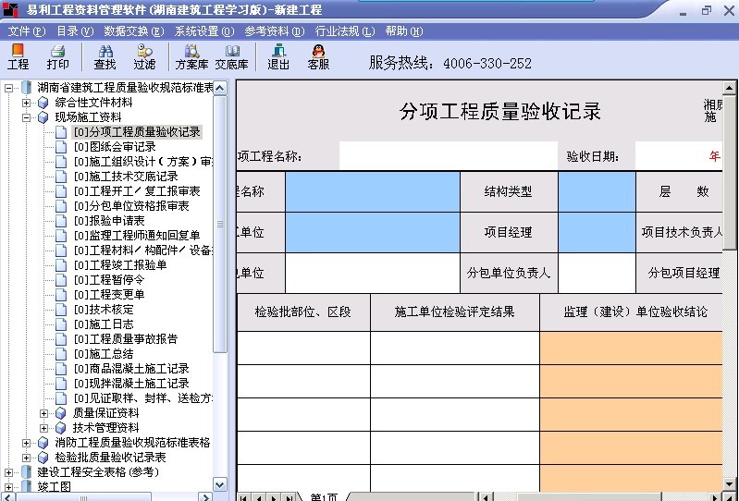Click the tree panel scroll down arrow
The image size is (739, 501).
coord(220,484)
